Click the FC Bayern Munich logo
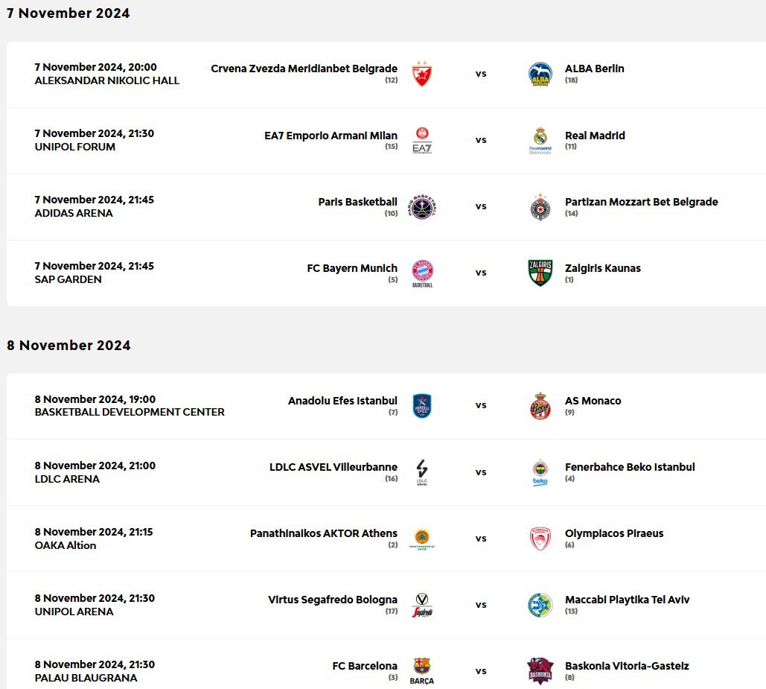This screenshot has width=766, height=689. pyautogui.click(x=422, y=273)
